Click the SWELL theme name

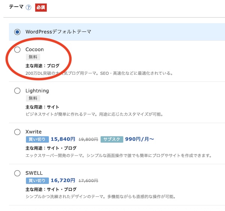pyautogui.click(x=34, y=173)
